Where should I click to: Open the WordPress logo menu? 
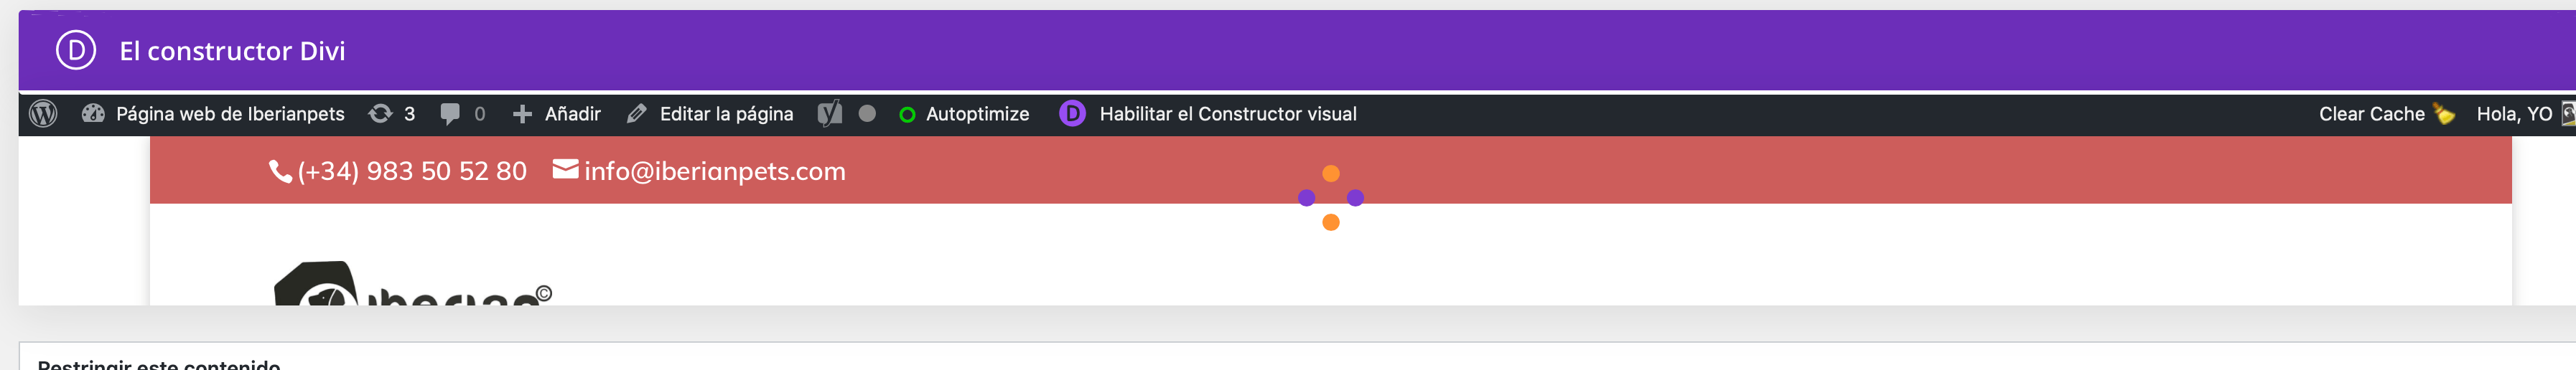pyautogui.click(x=43, y=114)
